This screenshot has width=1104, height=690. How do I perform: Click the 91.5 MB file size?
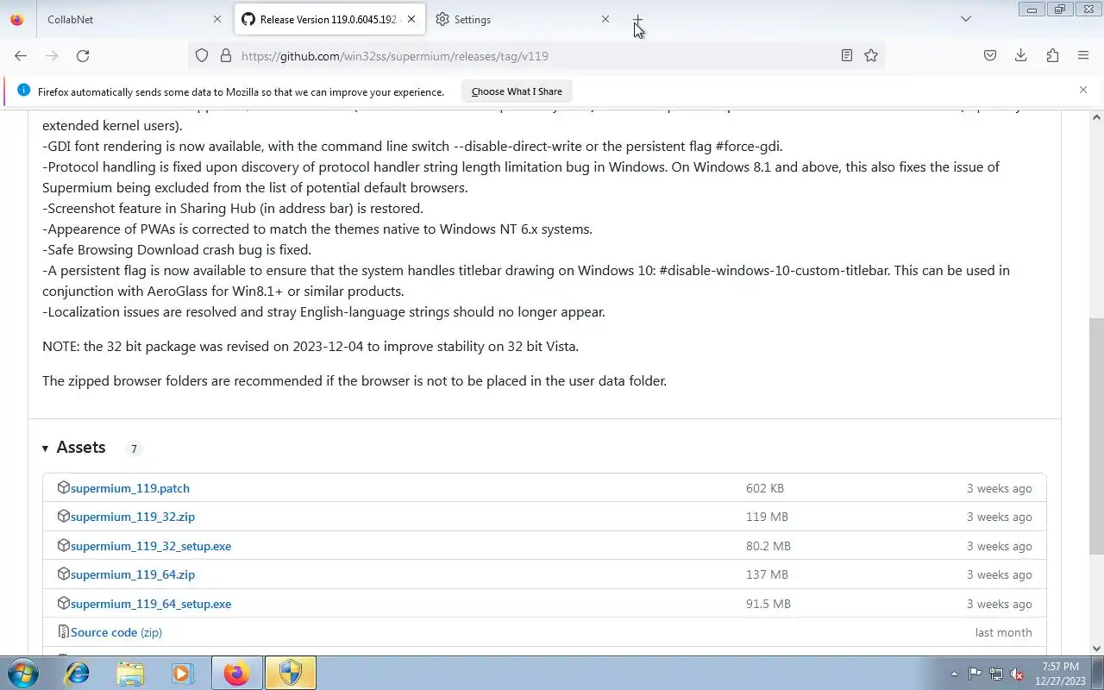[x=768, y=604]
